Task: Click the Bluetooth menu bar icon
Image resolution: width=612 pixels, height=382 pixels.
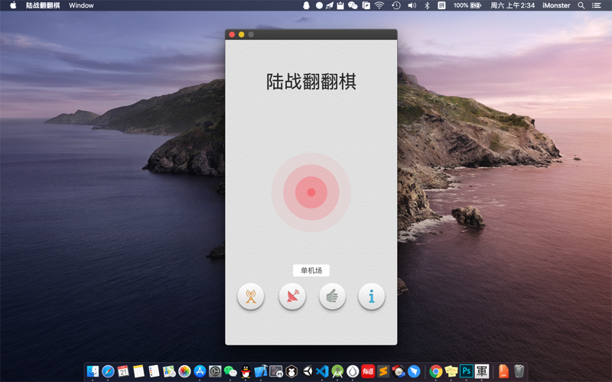Action: [427, 5]
